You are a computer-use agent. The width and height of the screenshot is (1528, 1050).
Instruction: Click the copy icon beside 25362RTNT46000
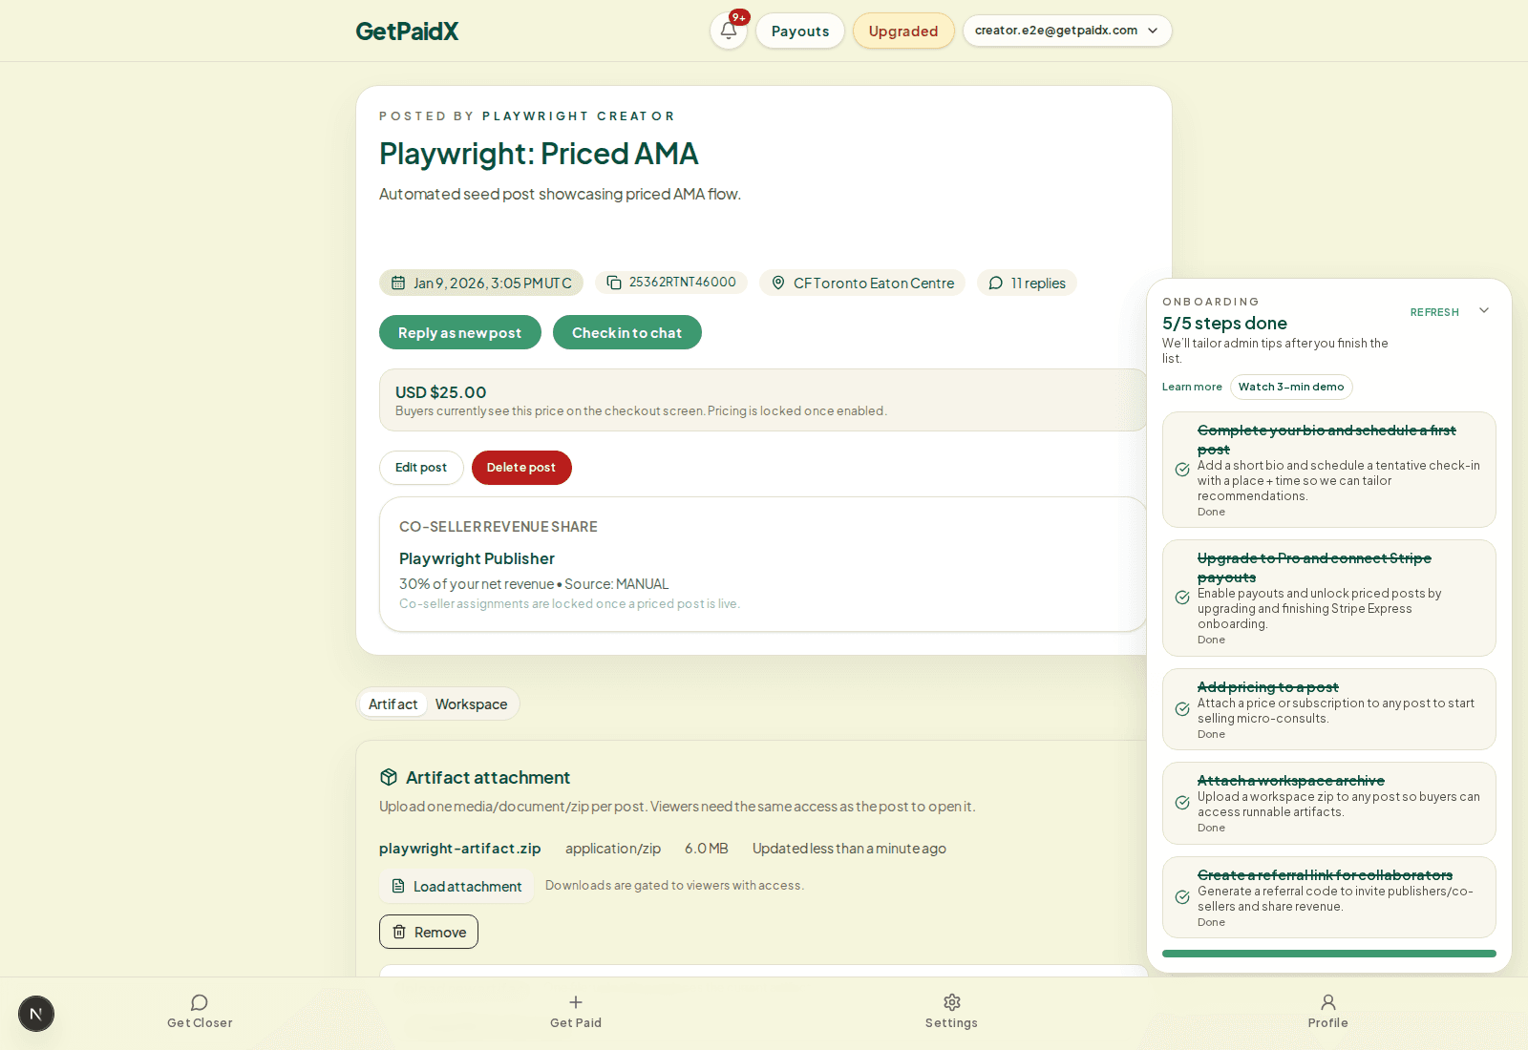[x=614, y=283]
